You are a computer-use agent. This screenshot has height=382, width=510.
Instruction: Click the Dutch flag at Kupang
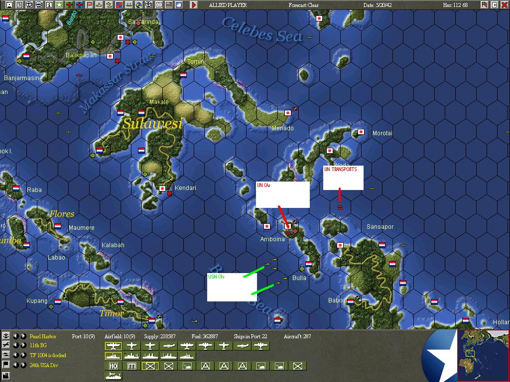click(58, 301)
